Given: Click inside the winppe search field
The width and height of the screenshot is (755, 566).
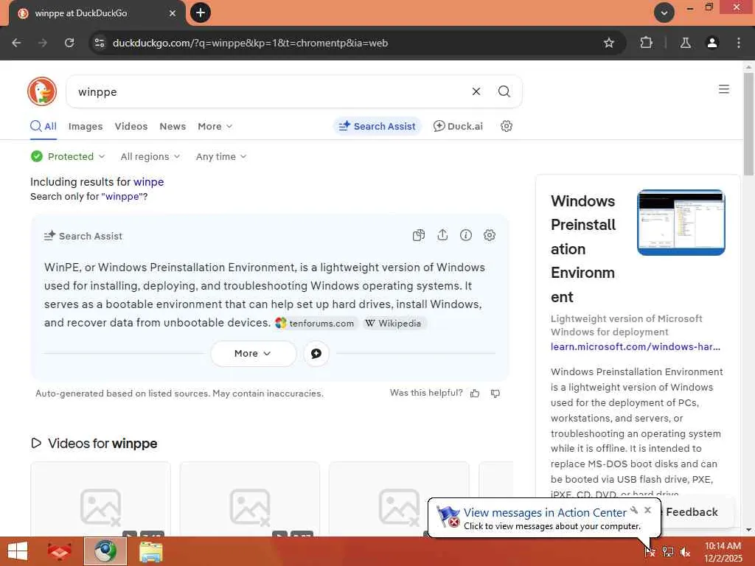Looking at the screenshot, I should coord(270,91).
